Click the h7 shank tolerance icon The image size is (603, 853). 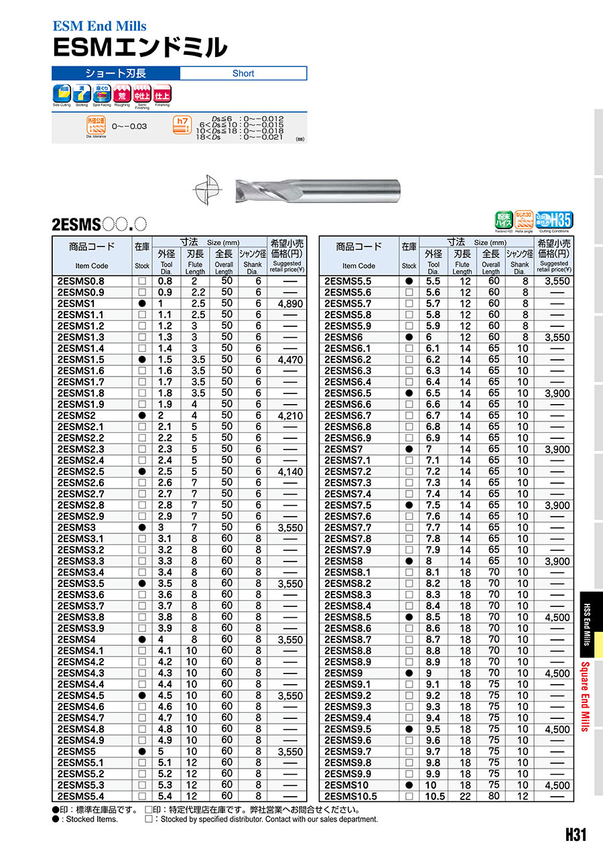pos(181,125)
